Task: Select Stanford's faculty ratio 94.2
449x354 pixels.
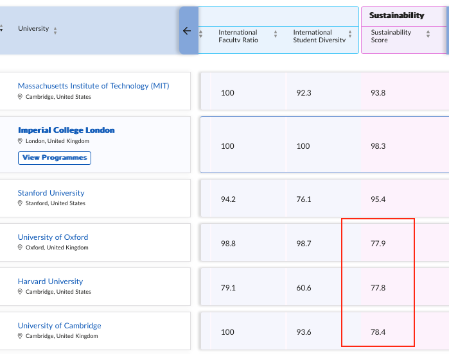Action: click(x=228, y=199)
